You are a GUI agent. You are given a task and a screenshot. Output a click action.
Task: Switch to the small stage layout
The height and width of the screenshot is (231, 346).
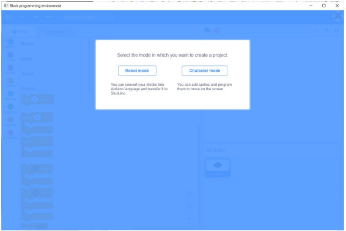(317, 30)
